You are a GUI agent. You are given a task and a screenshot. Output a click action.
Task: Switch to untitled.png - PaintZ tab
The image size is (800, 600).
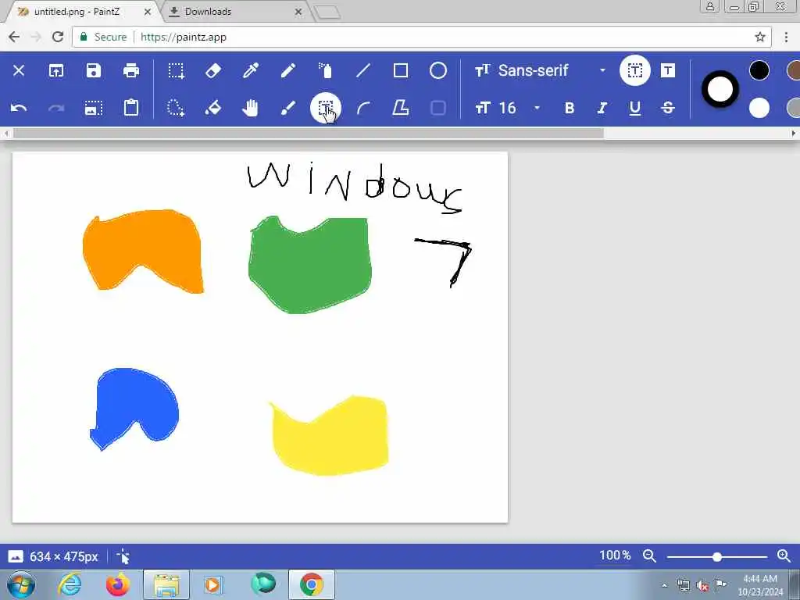pos(77,11)
